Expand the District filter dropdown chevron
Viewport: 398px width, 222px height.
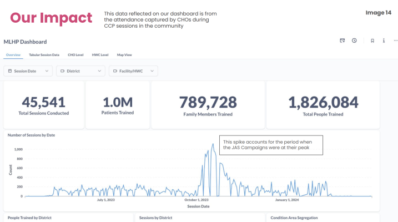[99, 71]
